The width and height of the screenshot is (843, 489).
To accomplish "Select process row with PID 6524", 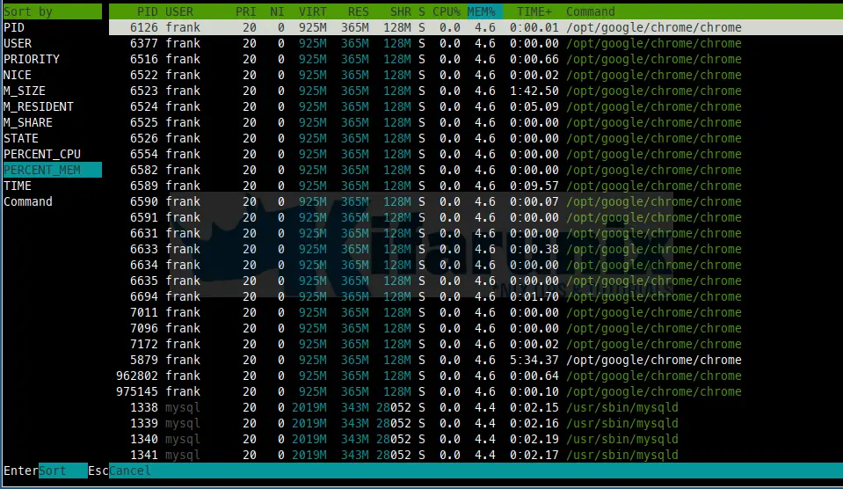I will point(476,106).
